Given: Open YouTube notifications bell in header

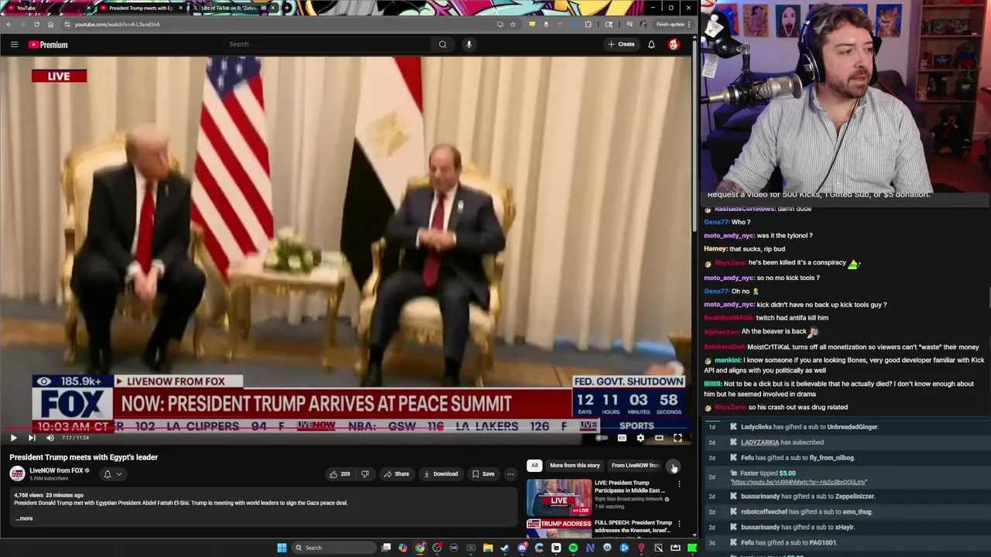Looking at the screenshot, I should [651, 44].
